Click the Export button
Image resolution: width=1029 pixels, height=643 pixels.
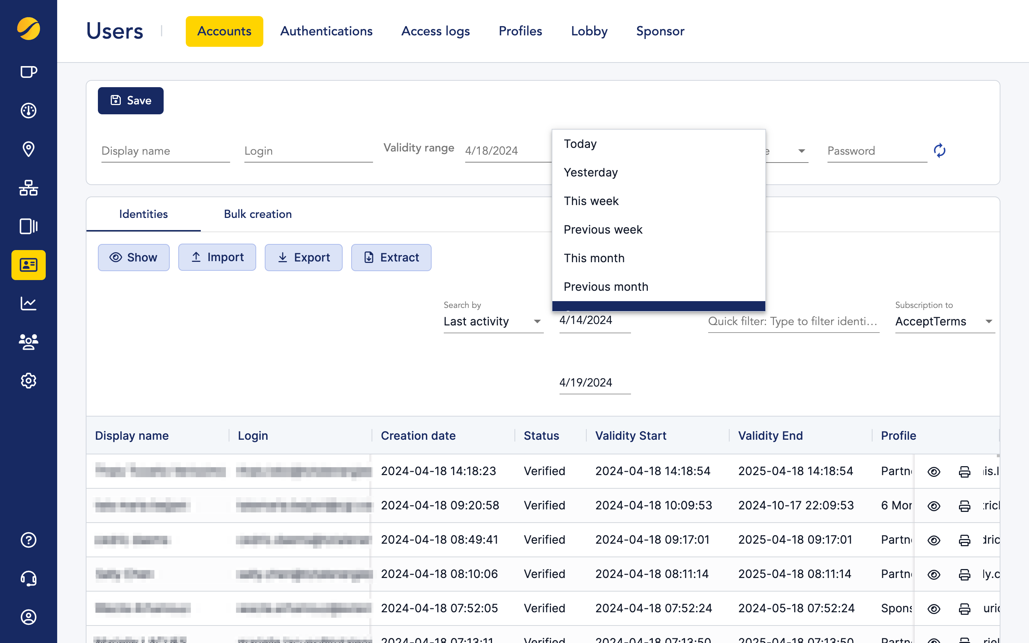pos(303,257)
